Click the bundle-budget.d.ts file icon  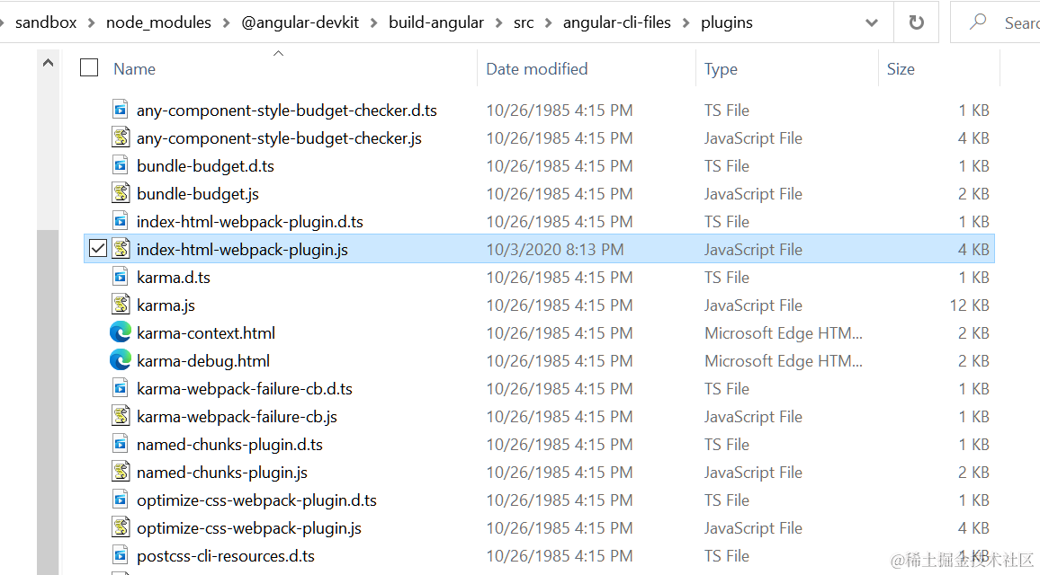click(x=120, y=165)
